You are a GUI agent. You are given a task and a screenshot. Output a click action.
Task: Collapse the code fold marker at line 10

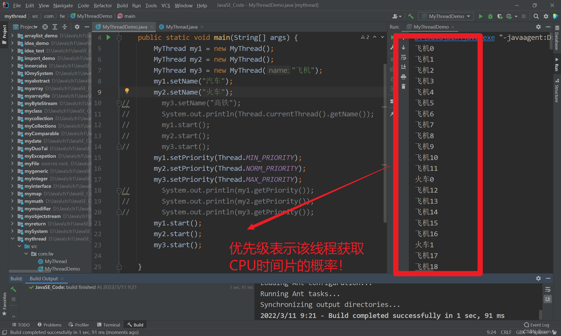(119, 103)
